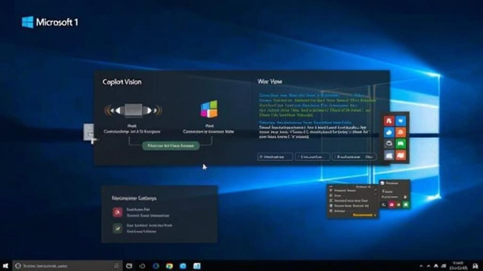Screen dimensions: 483x271
Task: Open the notification center icon
Action: point(475,266)
